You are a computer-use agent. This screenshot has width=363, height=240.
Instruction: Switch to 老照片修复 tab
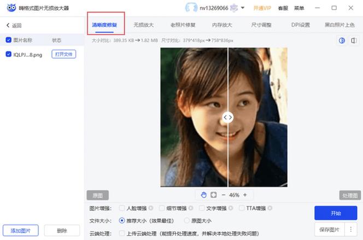tap(183, 25)
